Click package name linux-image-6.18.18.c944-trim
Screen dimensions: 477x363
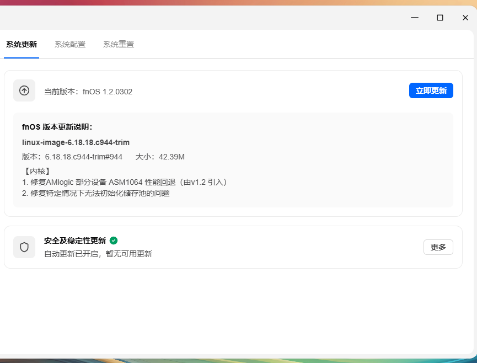pos(76,142)
